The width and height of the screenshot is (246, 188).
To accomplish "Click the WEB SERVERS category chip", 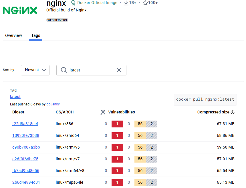I will coord(57,20).
